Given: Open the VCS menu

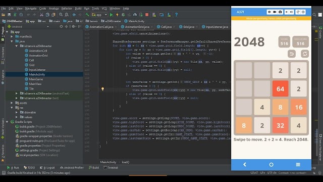Looking at the screenshot, I should [104, 9].
